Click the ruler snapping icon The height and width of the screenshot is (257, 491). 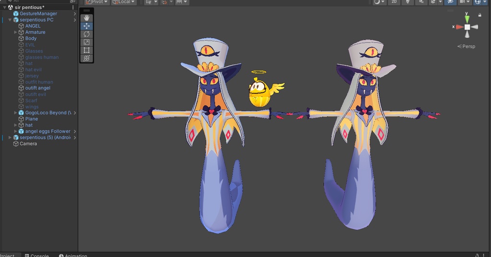pyautogui.click(x=179, y=2)
